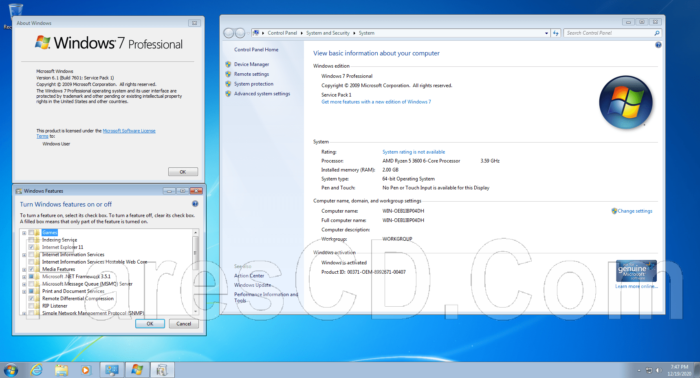Click scroll up arrow in features list
This screenshot has height=378, width=700.
[x=196, y=233]
